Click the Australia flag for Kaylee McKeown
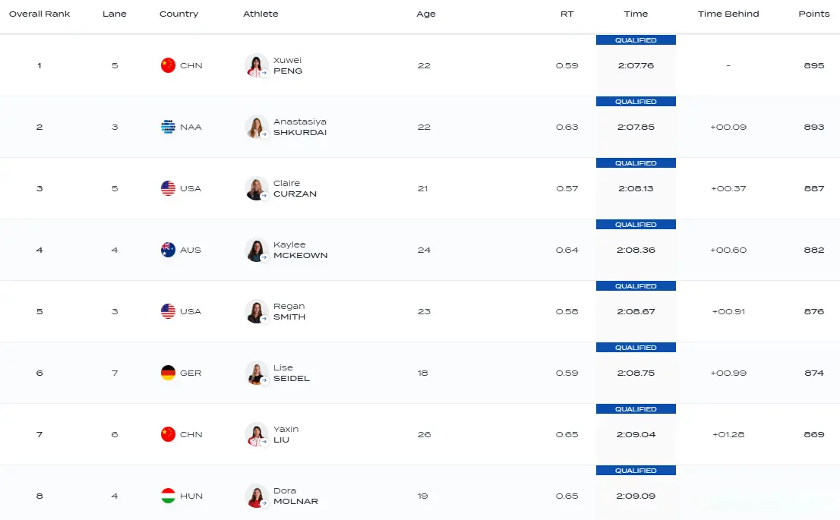Viewport: 840px width, 520px height. click(168, 250)
